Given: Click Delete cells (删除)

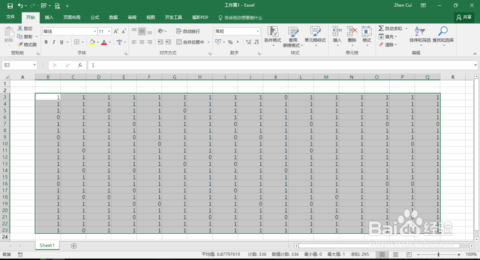Looking at the screenshot, I should (352, 36).
